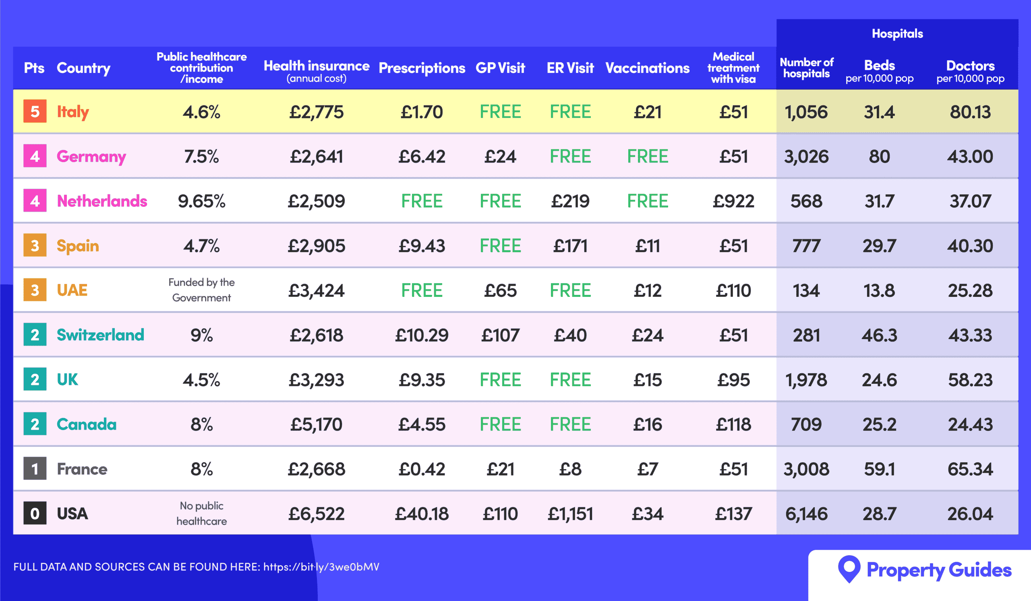This screenshot has height=601, width=1031.
Task: Click UAE's Funded by the Government cell
Action: click(201, 290)
